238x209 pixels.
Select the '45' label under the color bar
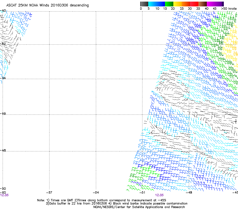tap(215, 9)
